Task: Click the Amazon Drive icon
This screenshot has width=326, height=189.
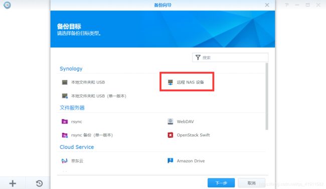Action: (171, 160)
